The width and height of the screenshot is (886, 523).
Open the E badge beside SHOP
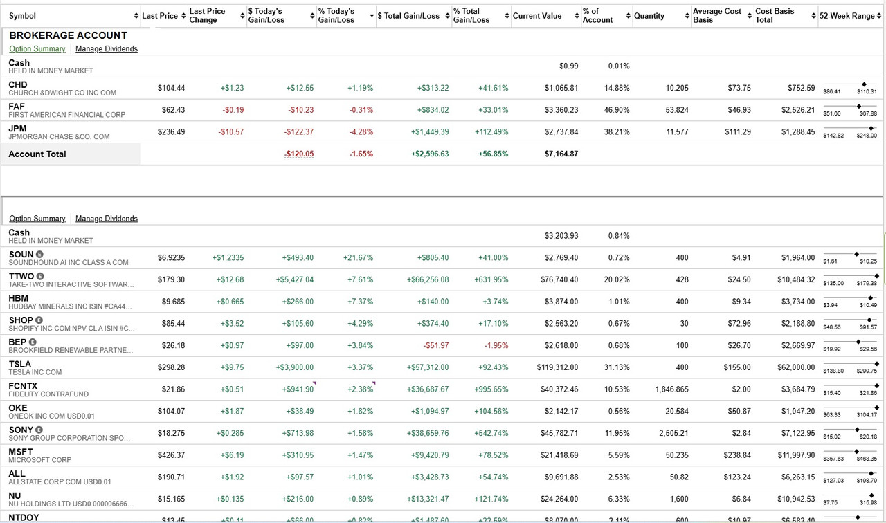[x=39, y=320]
